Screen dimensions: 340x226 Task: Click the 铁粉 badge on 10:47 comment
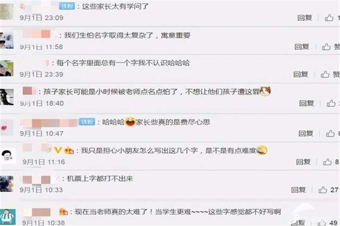tap(87, 122)
